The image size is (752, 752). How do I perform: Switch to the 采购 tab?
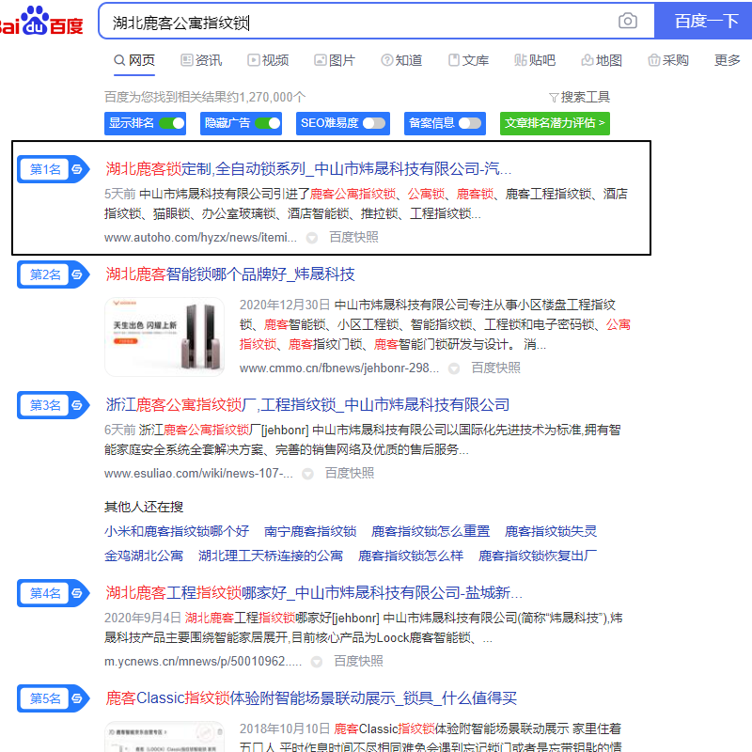(x=668, y=60)
